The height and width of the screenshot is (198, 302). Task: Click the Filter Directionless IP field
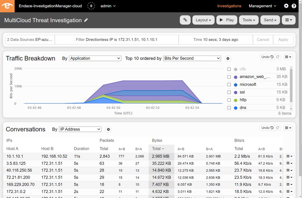click(116, 39)
